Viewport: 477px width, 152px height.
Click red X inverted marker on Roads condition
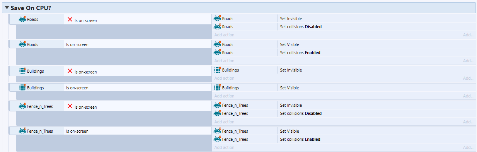point(70,19)
